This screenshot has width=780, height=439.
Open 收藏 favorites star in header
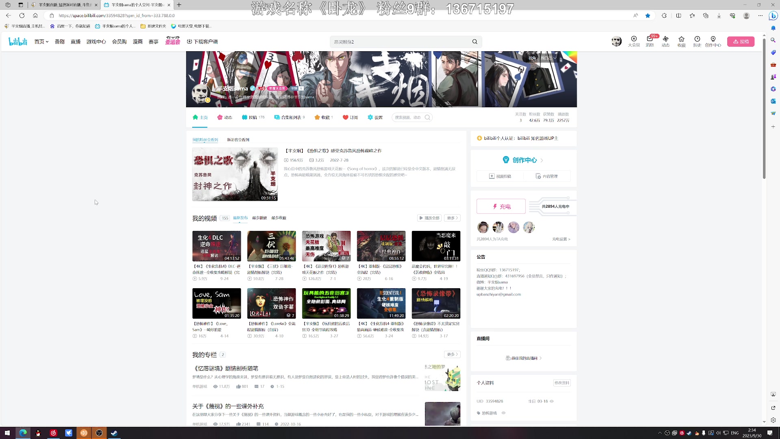681,39
